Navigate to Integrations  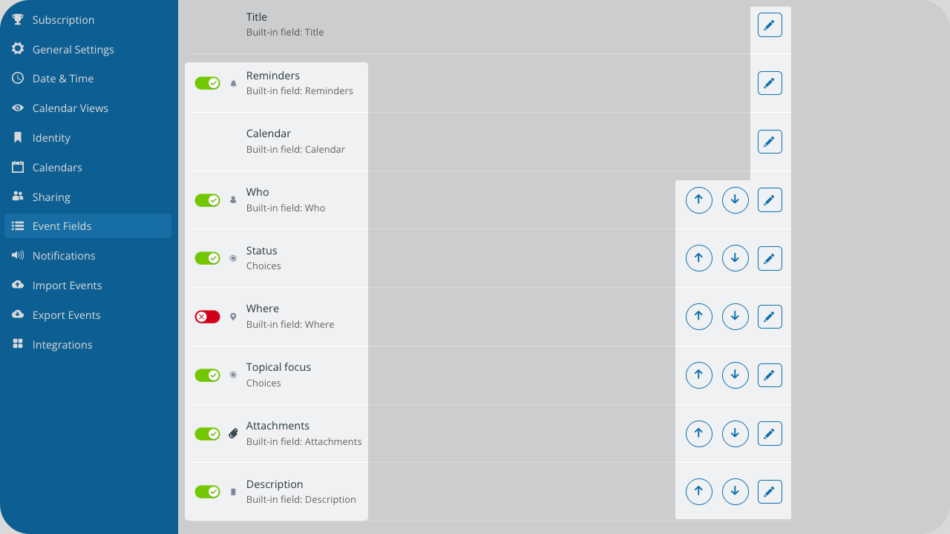point(62,345)
